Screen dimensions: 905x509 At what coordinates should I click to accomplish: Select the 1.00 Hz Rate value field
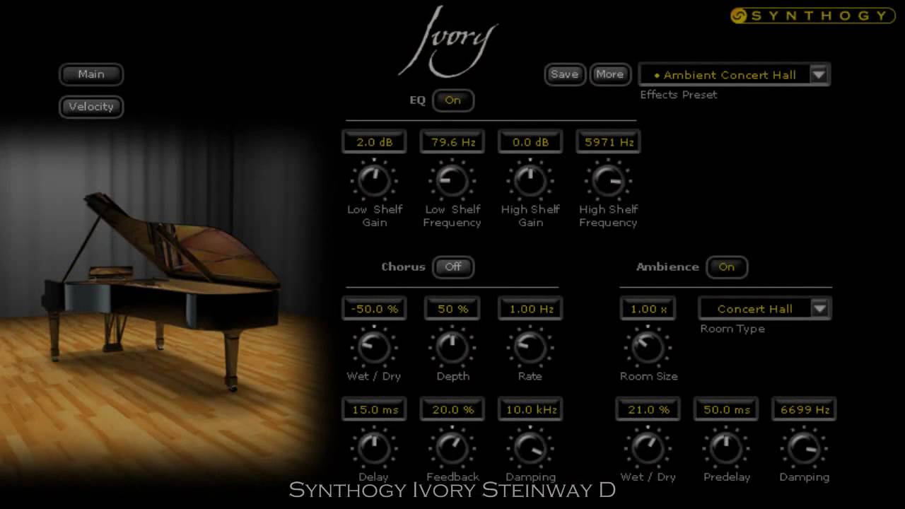(530, 308)
